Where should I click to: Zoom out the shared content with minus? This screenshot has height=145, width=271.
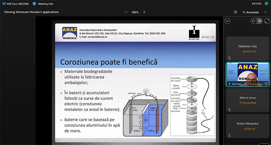126,12
